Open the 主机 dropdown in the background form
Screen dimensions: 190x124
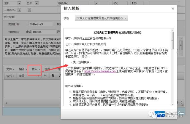pos(19,3)
